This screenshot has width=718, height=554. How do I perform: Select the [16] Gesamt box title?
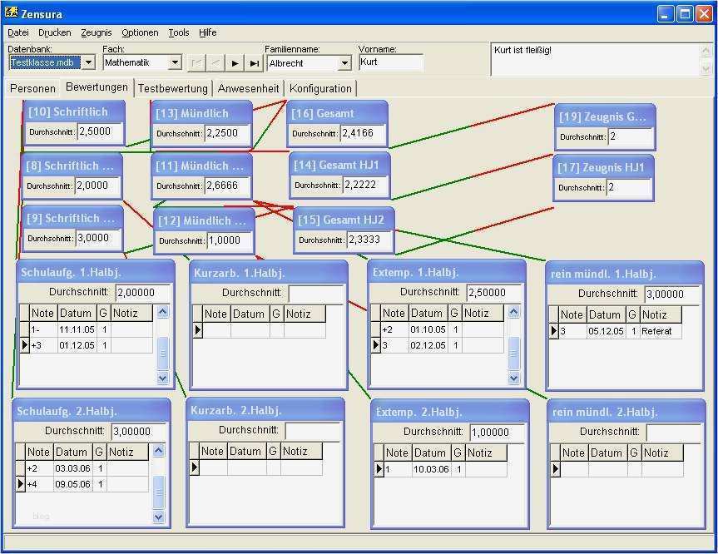click(322, 114)
